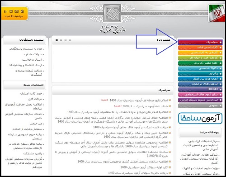Click the Iran flag emblem
The height and width of the screenshot is (177, 226).
[x=217, y=13]
